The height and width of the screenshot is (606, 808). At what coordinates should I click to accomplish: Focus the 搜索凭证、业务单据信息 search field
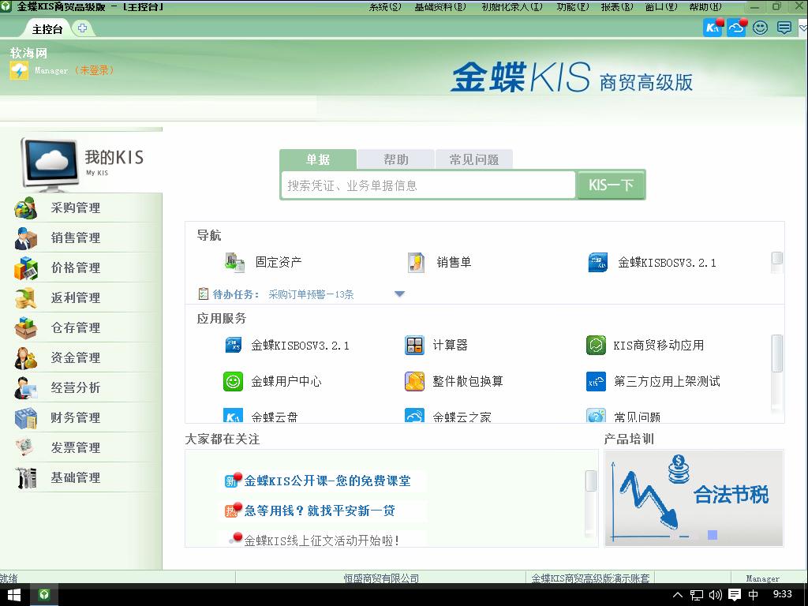pyautogui.click(x=428, y=185)
